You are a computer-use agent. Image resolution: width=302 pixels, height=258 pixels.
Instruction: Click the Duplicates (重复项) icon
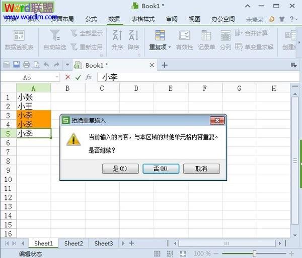(x=160, y=35)
